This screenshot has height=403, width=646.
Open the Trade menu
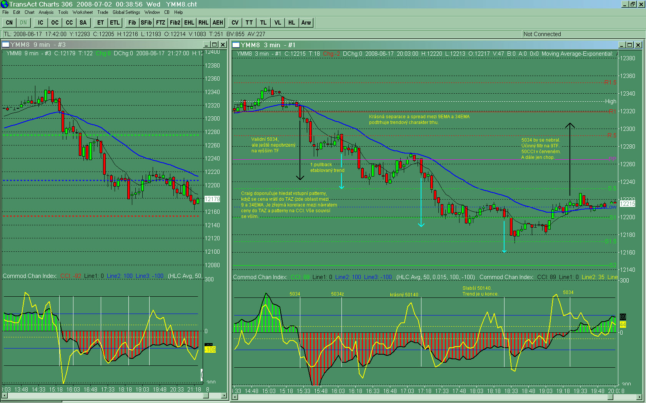point(103,12)
